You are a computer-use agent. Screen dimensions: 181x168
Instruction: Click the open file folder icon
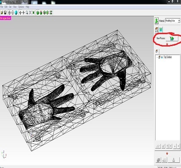click(2, 12)
